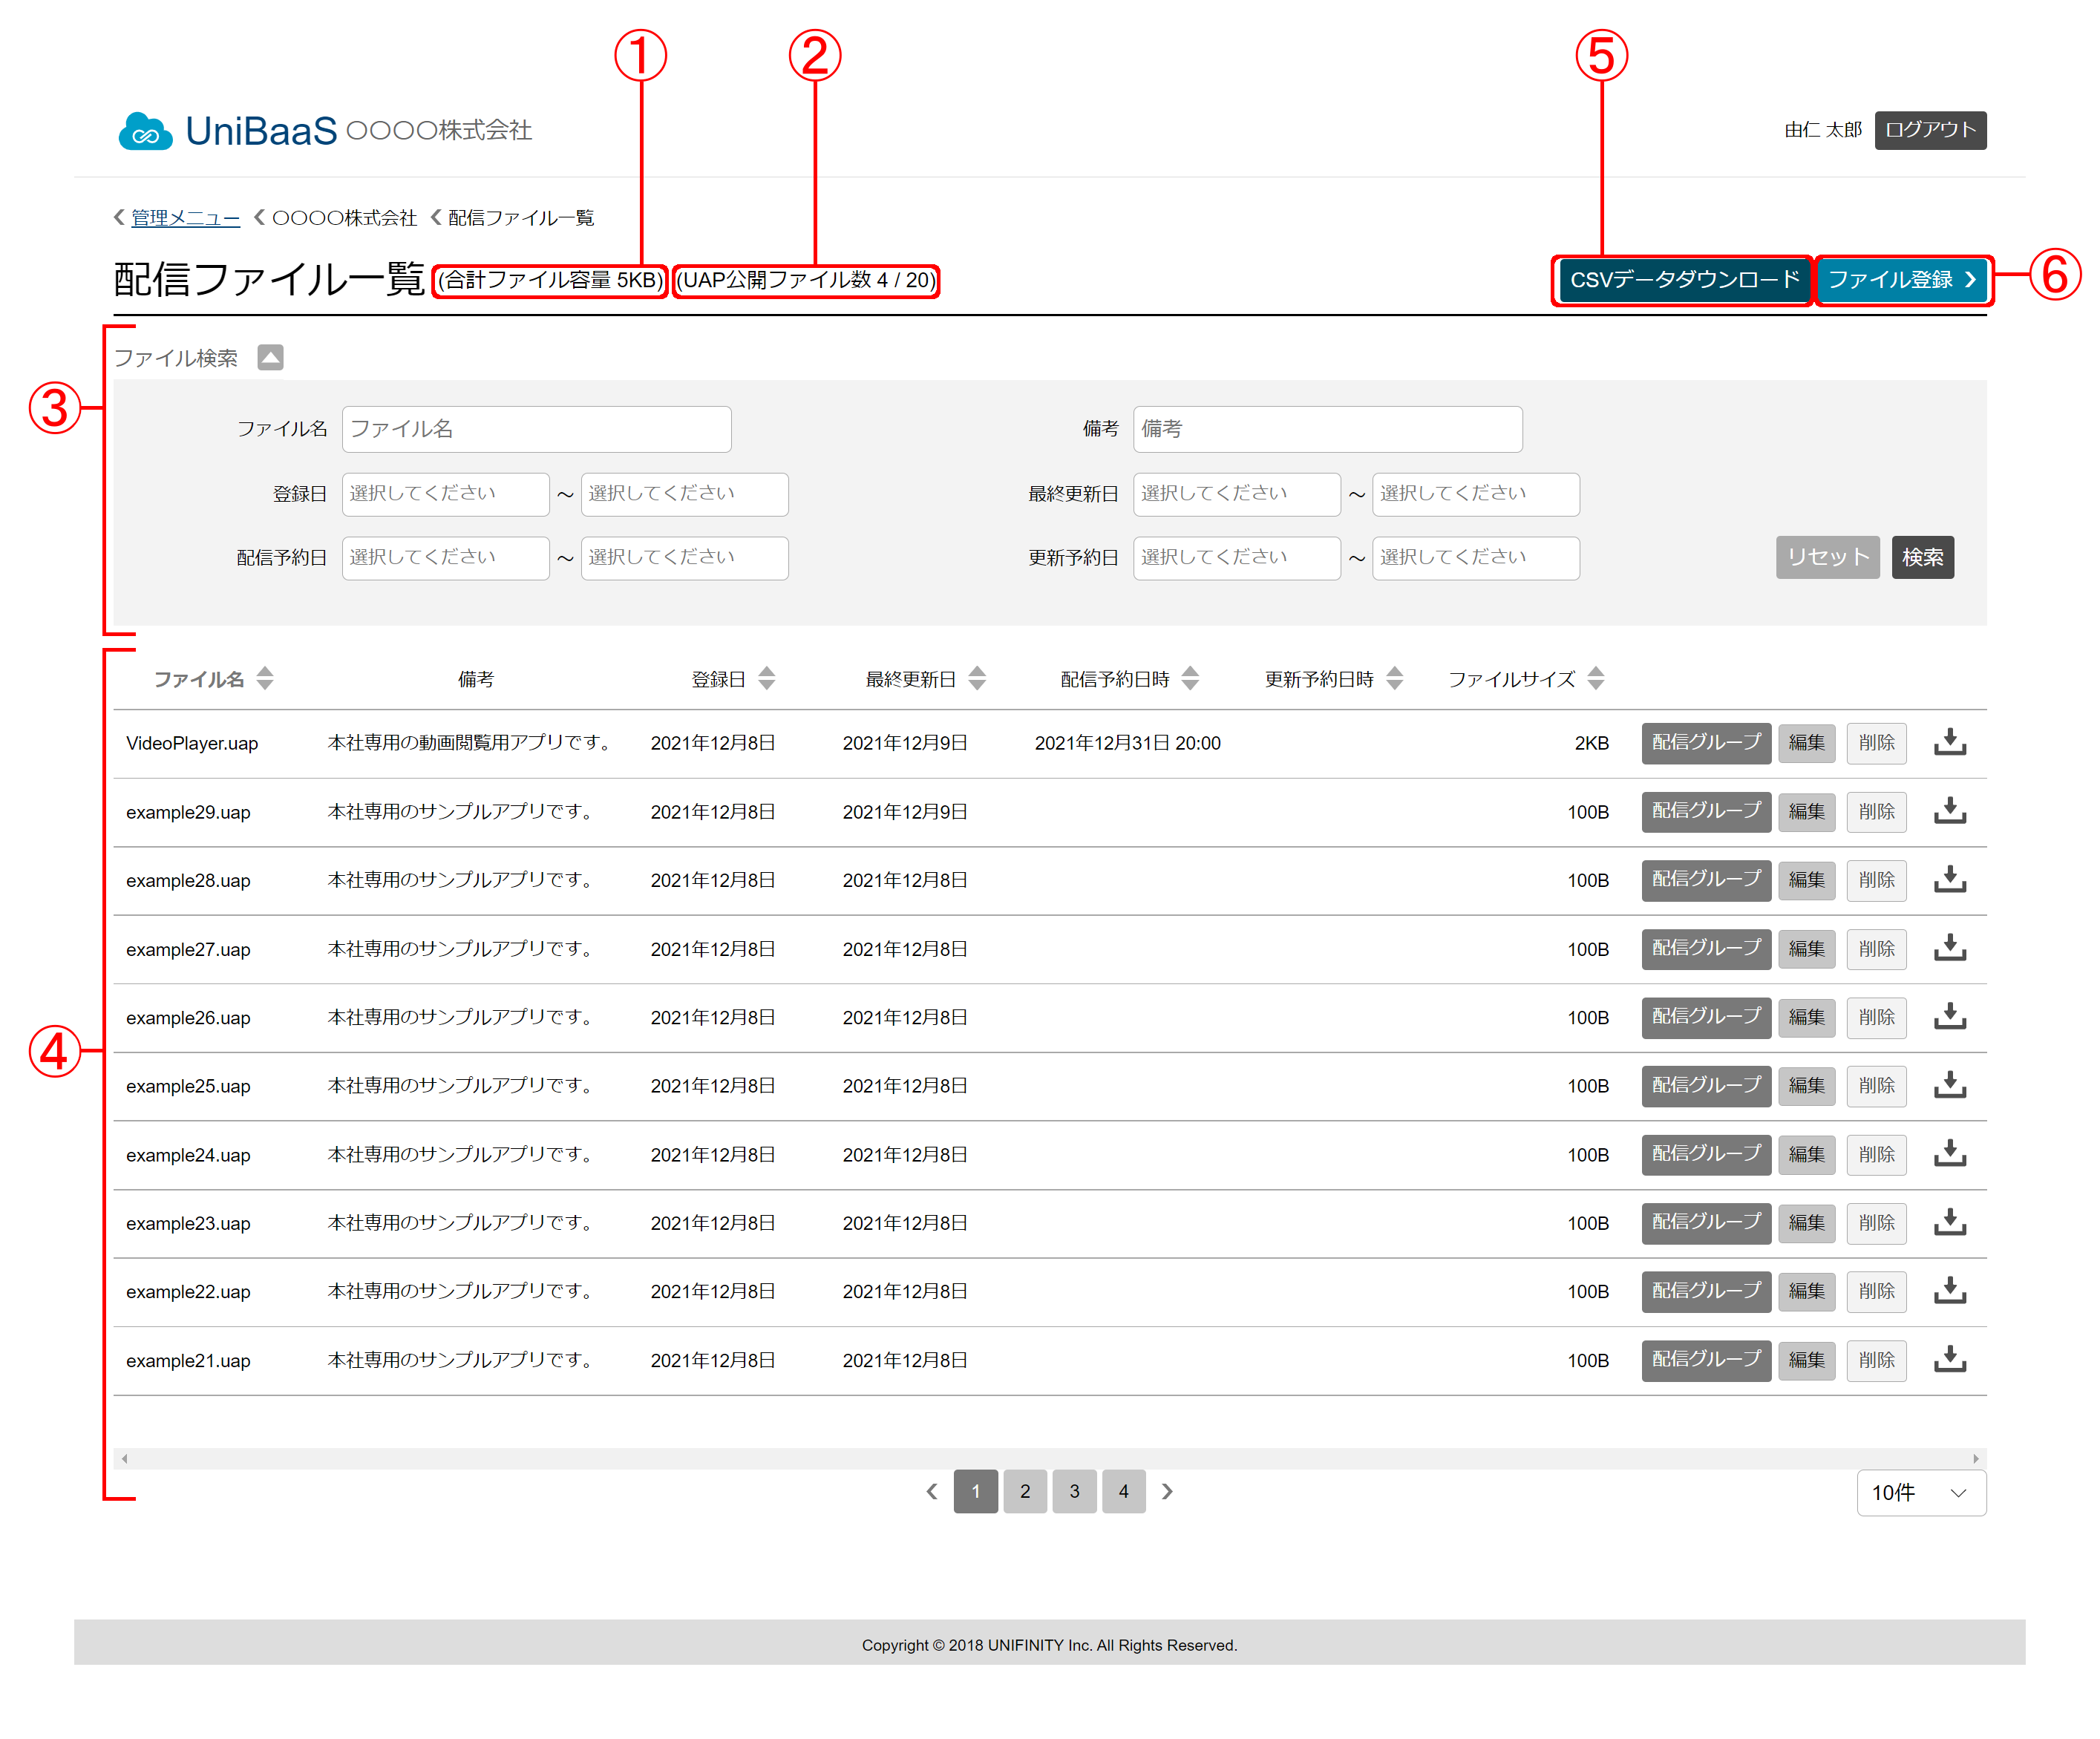Download the example22.uap file

(1949, 1291)
